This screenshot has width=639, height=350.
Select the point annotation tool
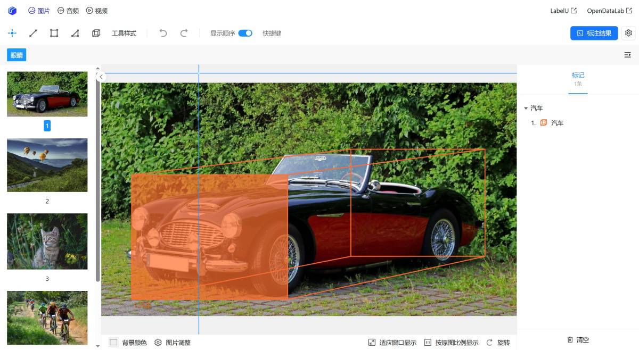tap(12, 33)
